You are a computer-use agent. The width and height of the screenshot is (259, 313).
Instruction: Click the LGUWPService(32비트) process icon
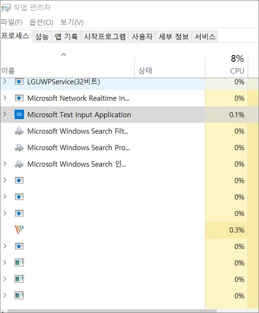click(x=19, y=81)
